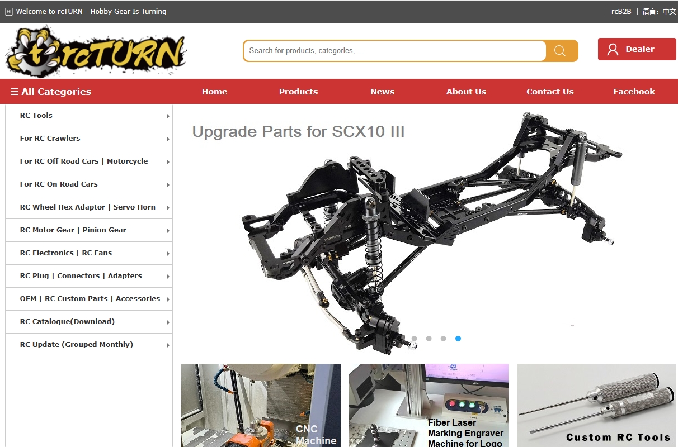
Task: Expand RC Update (Grouped Monthly) category
Action: click(89, 345)
